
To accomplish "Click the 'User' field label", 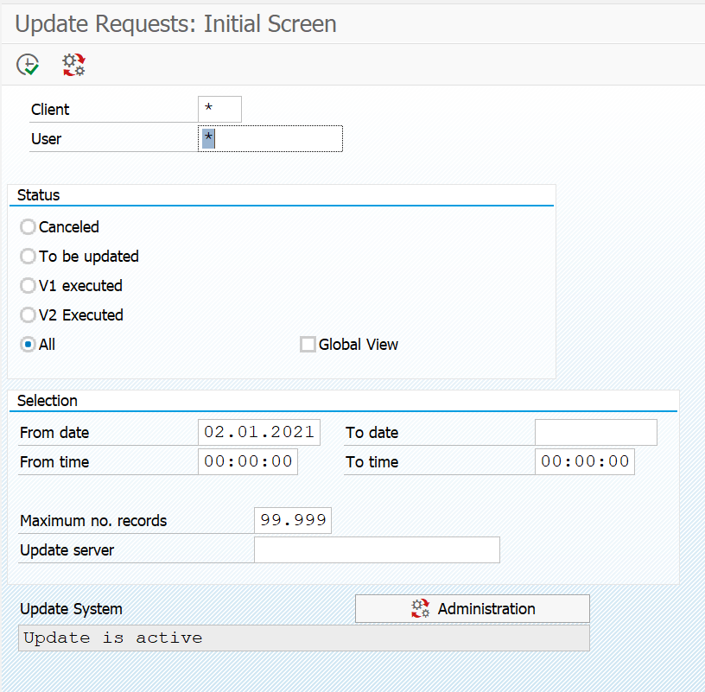I will (x=46, y=139).
